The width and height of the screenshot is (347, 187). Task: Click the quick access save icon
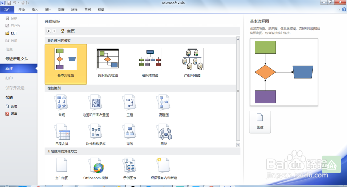[x=9, y=3]
